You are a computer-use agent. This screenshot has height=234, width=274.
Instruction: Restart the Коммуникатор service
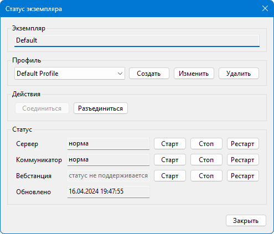[x=243, y=160]
